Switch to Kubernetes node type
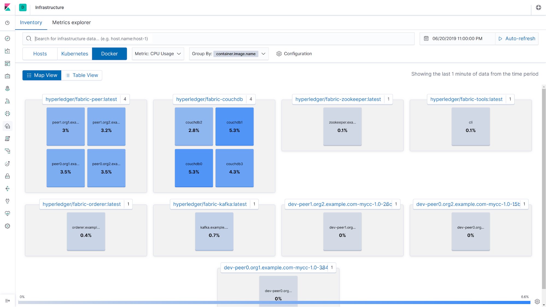 pos(75,54)
